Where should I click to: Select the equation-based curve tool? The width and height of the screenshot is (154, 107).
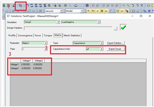pos(142,5)
